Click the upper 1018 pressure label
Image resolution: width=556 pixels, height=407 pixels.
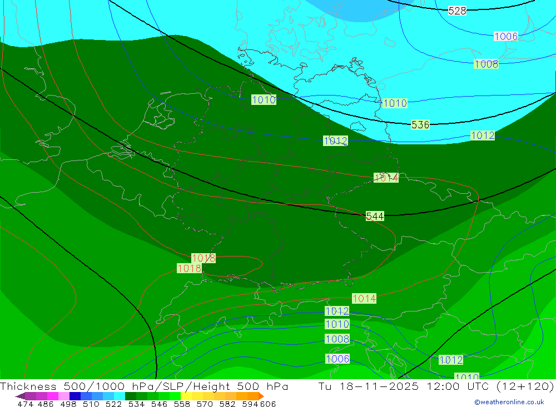click(x=203, y=258)
